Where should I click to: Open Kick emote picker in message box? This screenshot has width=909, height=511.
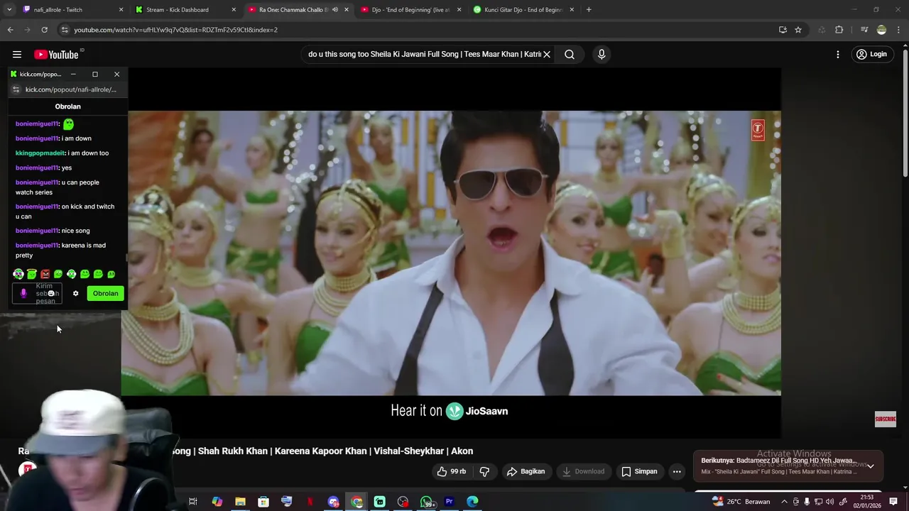(x=51, y=293)
